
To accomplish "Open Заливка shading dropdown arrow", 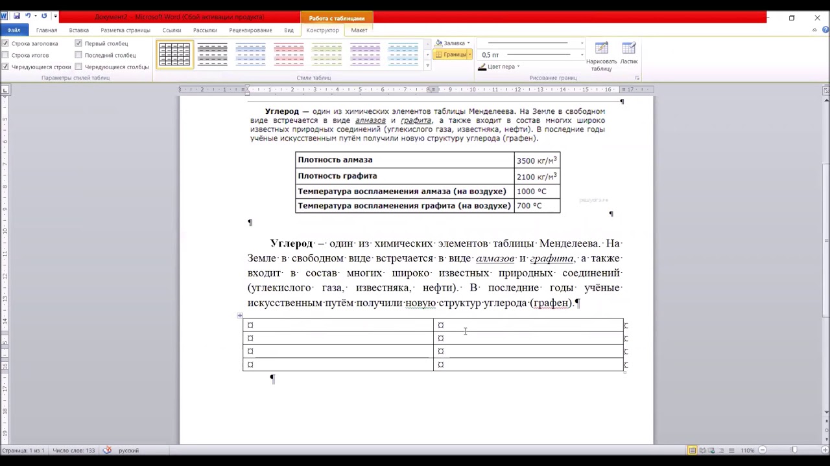I will pos(468,43).
